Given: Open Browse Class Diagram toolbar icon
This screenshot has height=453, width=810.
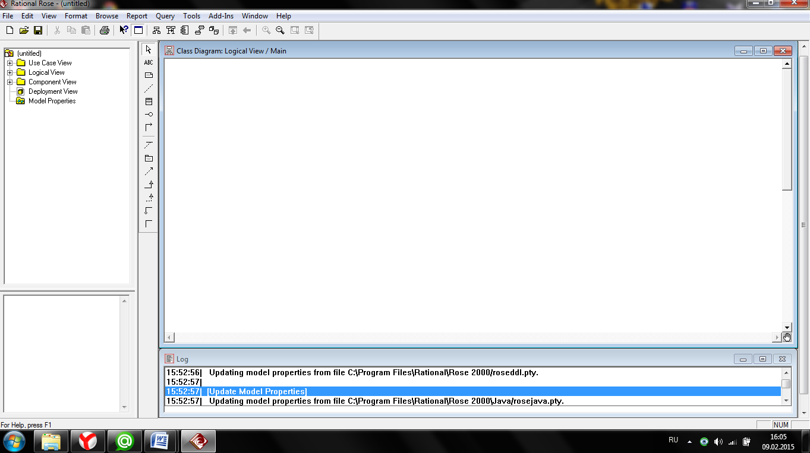Looking at the screenshot, I should [x=157, y=30].
